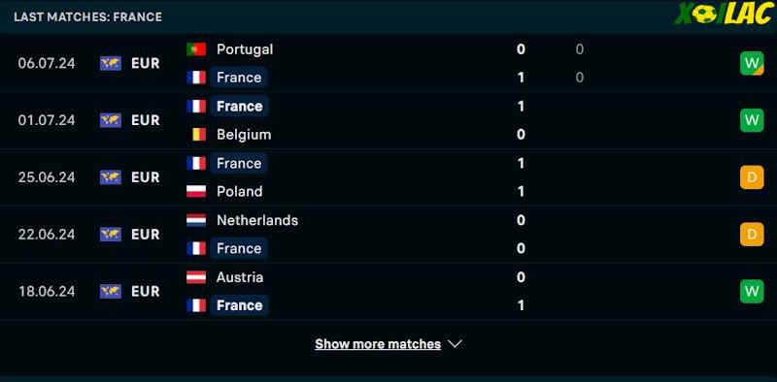Click the 22.06.24 match date
777x382 pixels.
click(47, 234)
